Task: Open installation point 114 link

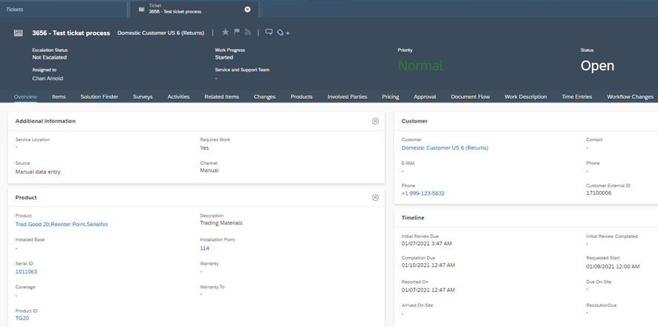Action: (x=204, y=248)
